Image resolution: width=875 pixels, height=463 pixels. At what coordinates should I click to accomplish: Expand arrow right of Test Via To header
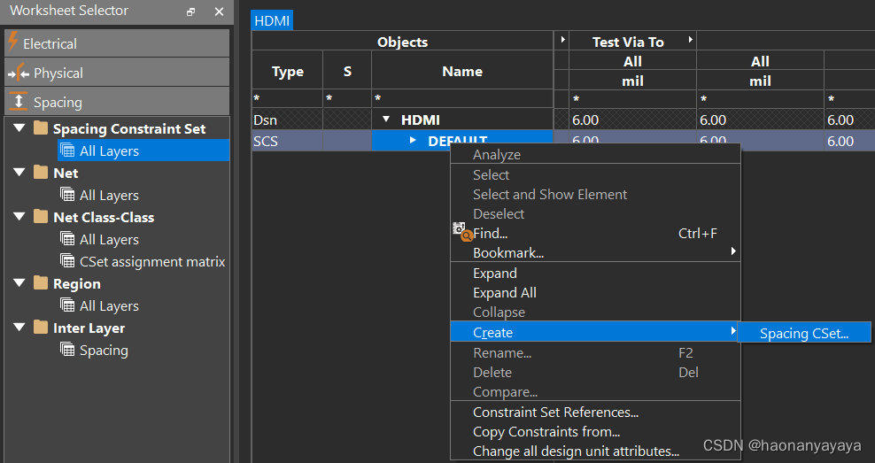click(x=690, y=40)
